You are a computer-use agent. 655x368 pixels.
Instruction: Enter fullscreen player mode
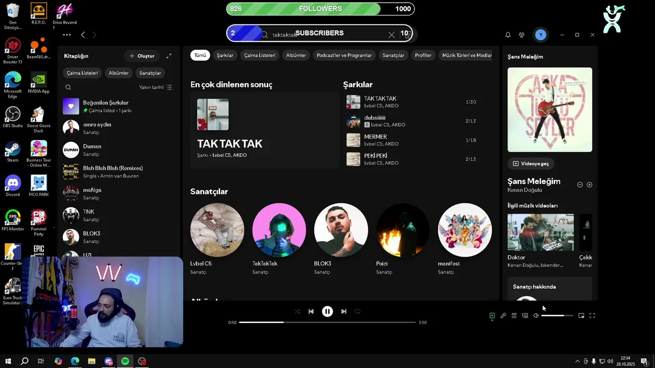(593, 316)
